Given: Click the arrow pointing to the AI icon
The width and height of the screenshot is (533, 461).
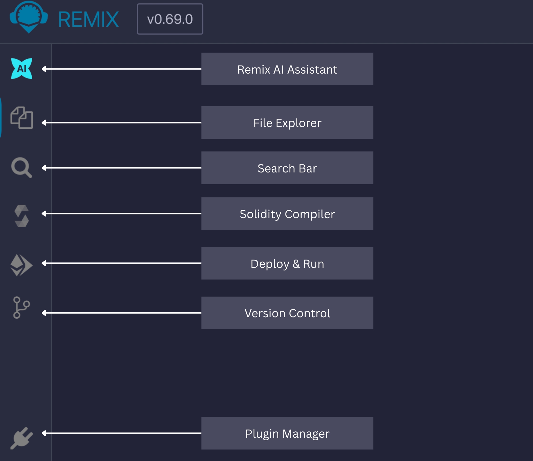Looking at the screenshot, I should click(x=121, y=69).
